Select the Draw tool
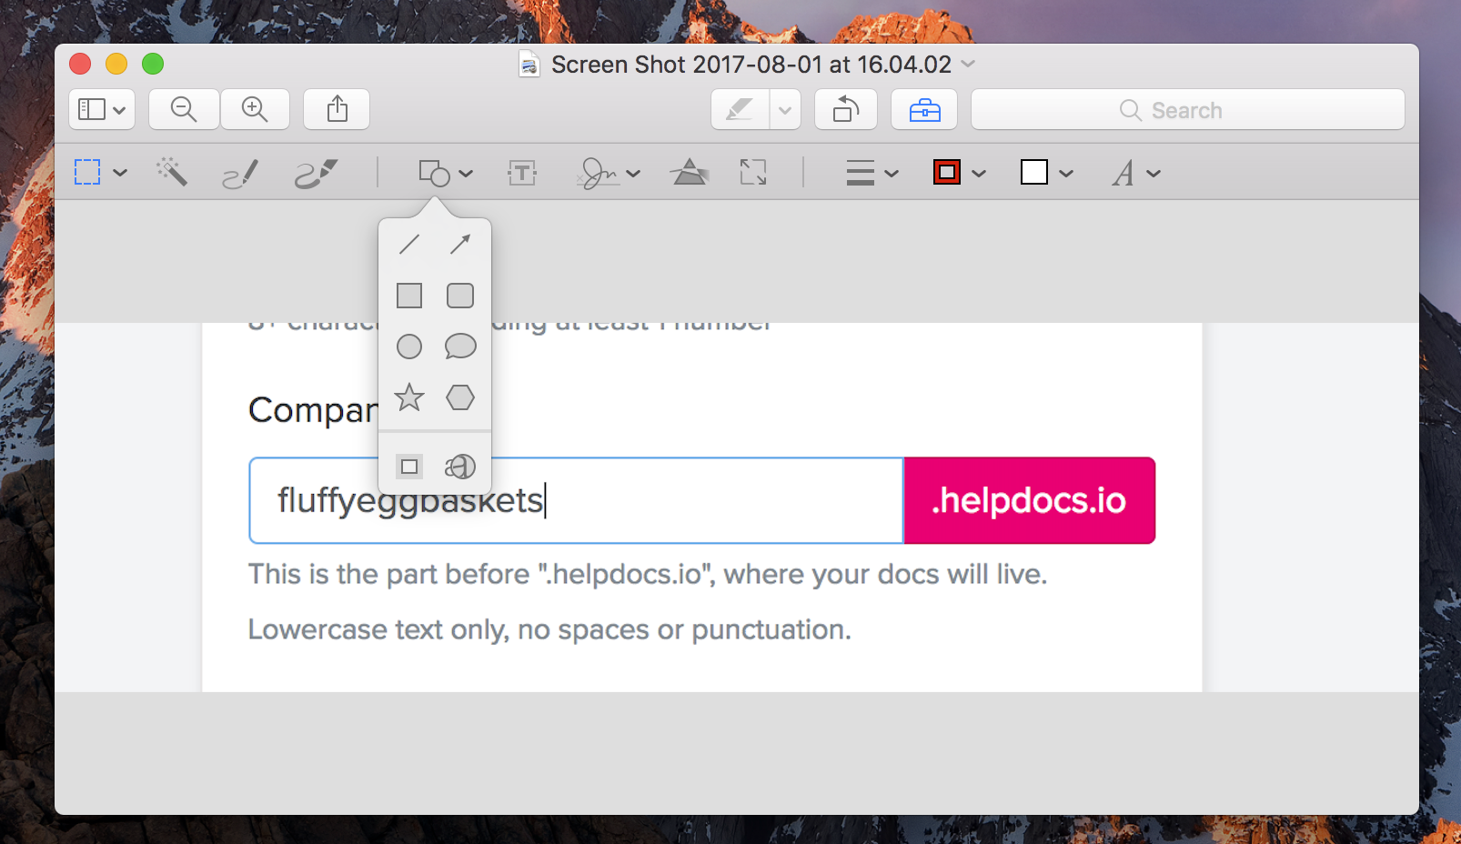The height and width of the screenshot is (844, 1461). 315,172
